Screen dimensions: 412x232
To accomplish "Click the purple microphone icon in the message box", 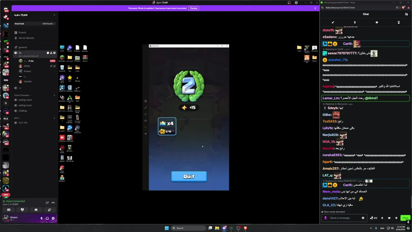I will pyautogui.click(x=325, y=218).
